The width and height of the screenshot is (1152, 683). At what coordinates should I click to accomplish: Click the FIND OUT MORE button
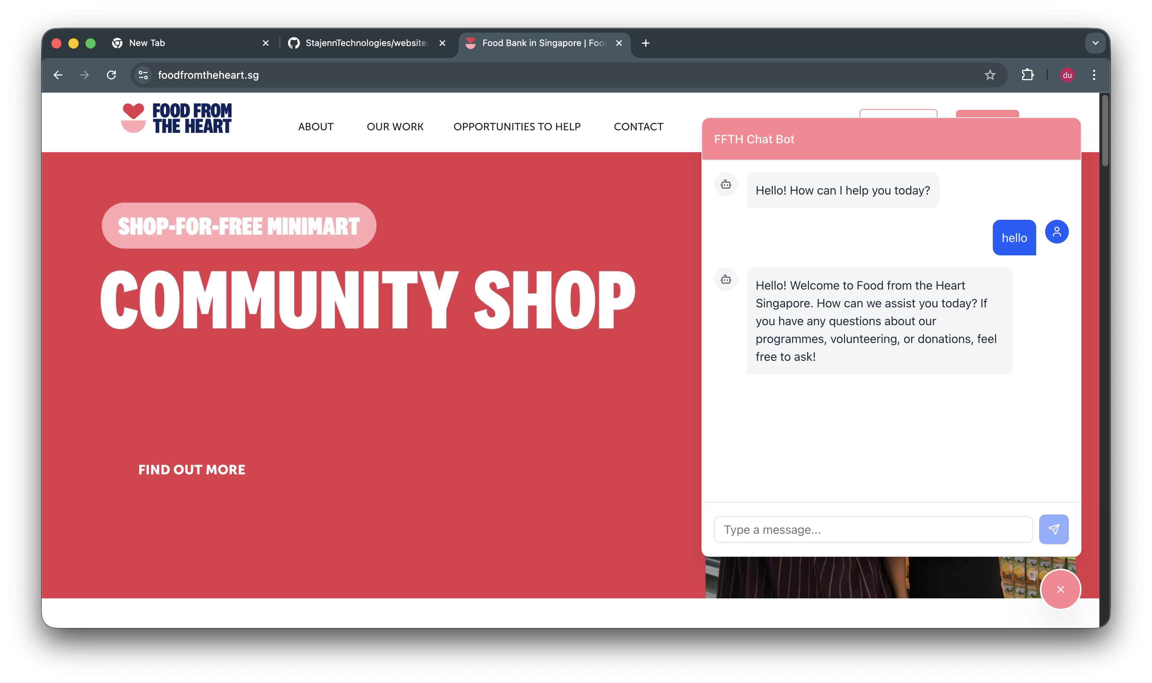click(x=192, y=470)
